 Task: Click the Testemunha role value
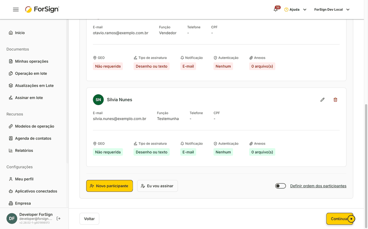(x=168, y=119)
